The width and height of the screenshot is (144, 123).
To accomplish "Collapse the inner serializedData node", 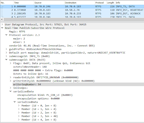I will click(x=15, y=102).
